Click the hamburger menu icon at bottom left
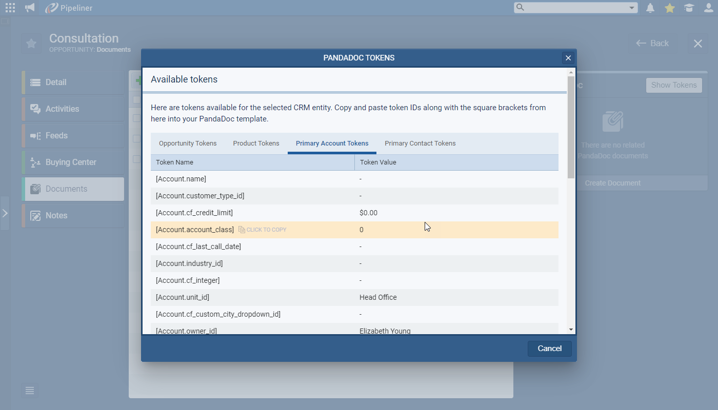 [x=30, y=391]
